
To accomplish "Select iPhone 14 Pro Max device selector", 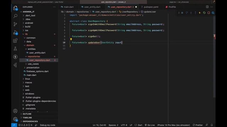I will [x=173, y=125].
